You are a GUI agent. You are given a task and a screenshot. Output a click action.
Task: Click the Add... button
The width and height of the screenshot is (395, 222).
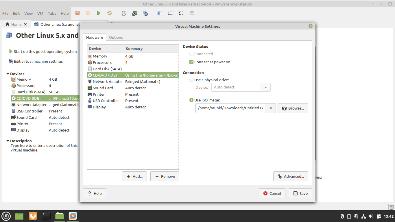pos(134,176)
